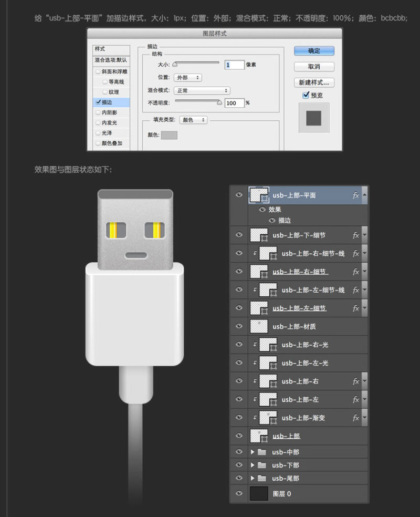The width and height of the screenshot is (420, 517).
Task: Click the 新建样式 new style button
Action: tap(314, 81)
